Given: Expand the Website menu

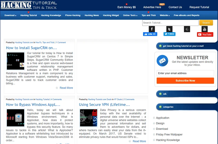Looking at the screenshot, I should point(165,15).
